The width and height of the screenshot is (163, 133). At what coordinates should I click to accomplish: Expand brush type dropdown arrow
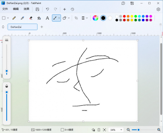point(59,18)
